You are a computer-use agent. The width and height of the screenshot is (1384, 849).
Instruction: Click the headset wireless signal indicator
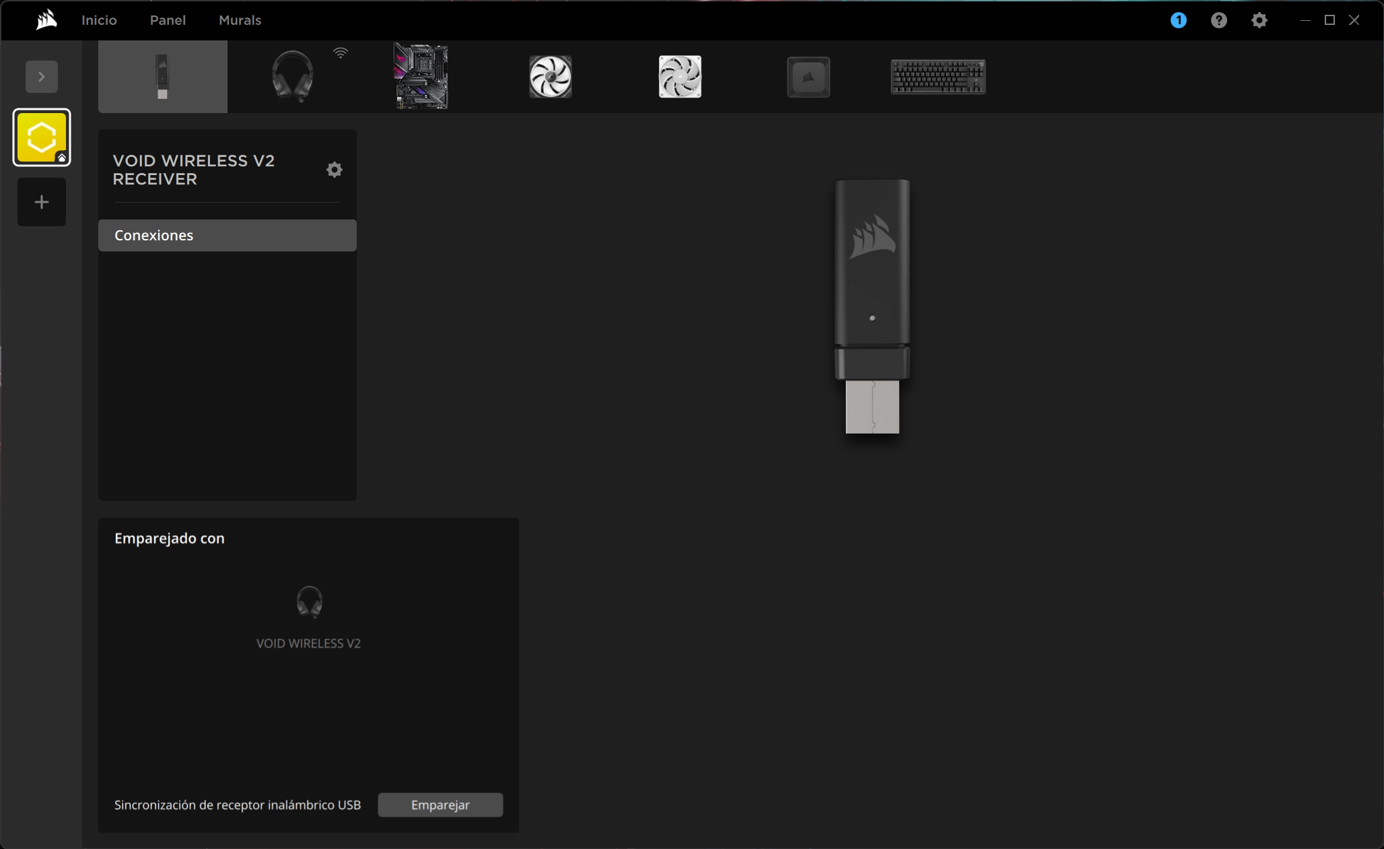click(x=341, y=53)
